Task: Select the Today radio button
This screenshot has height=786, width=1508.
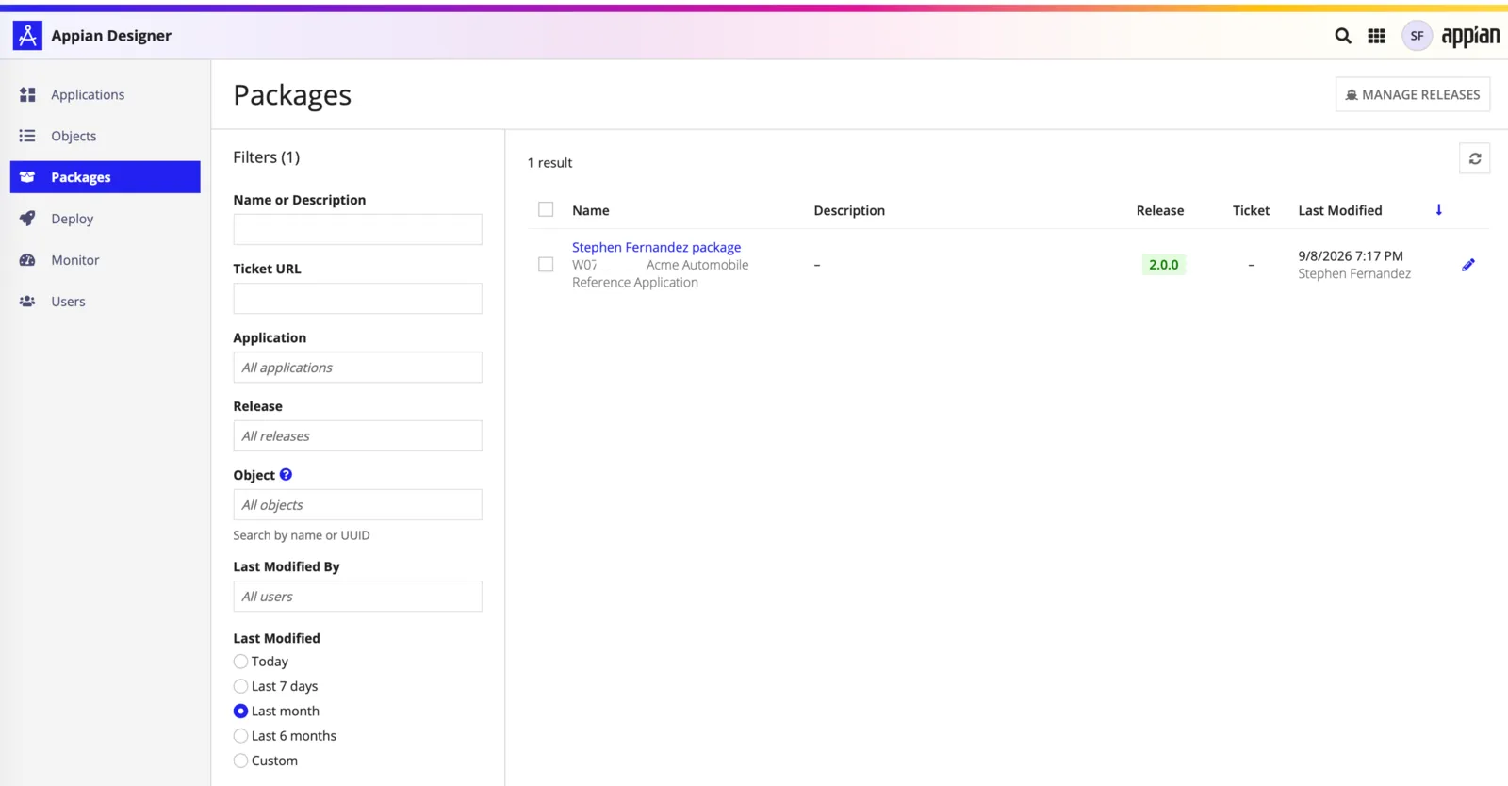Action: (240, 662)
